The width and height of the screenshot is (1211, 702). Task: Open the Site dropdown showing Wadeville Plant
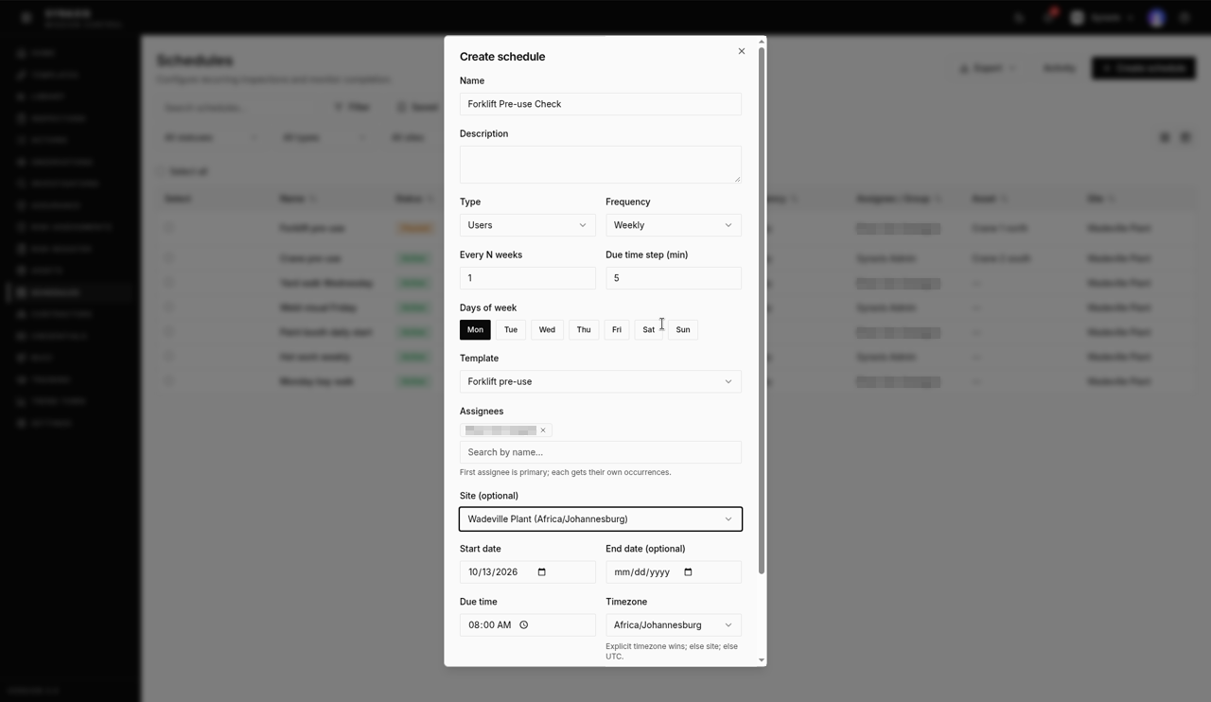(601, 519)
